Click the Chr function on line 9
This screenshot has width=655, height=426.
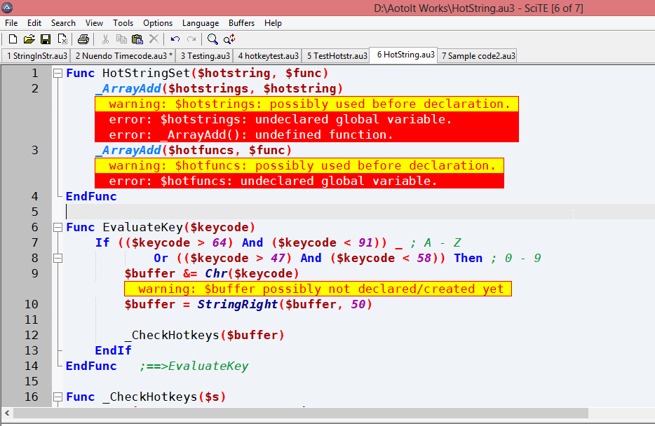coord(216,274)
